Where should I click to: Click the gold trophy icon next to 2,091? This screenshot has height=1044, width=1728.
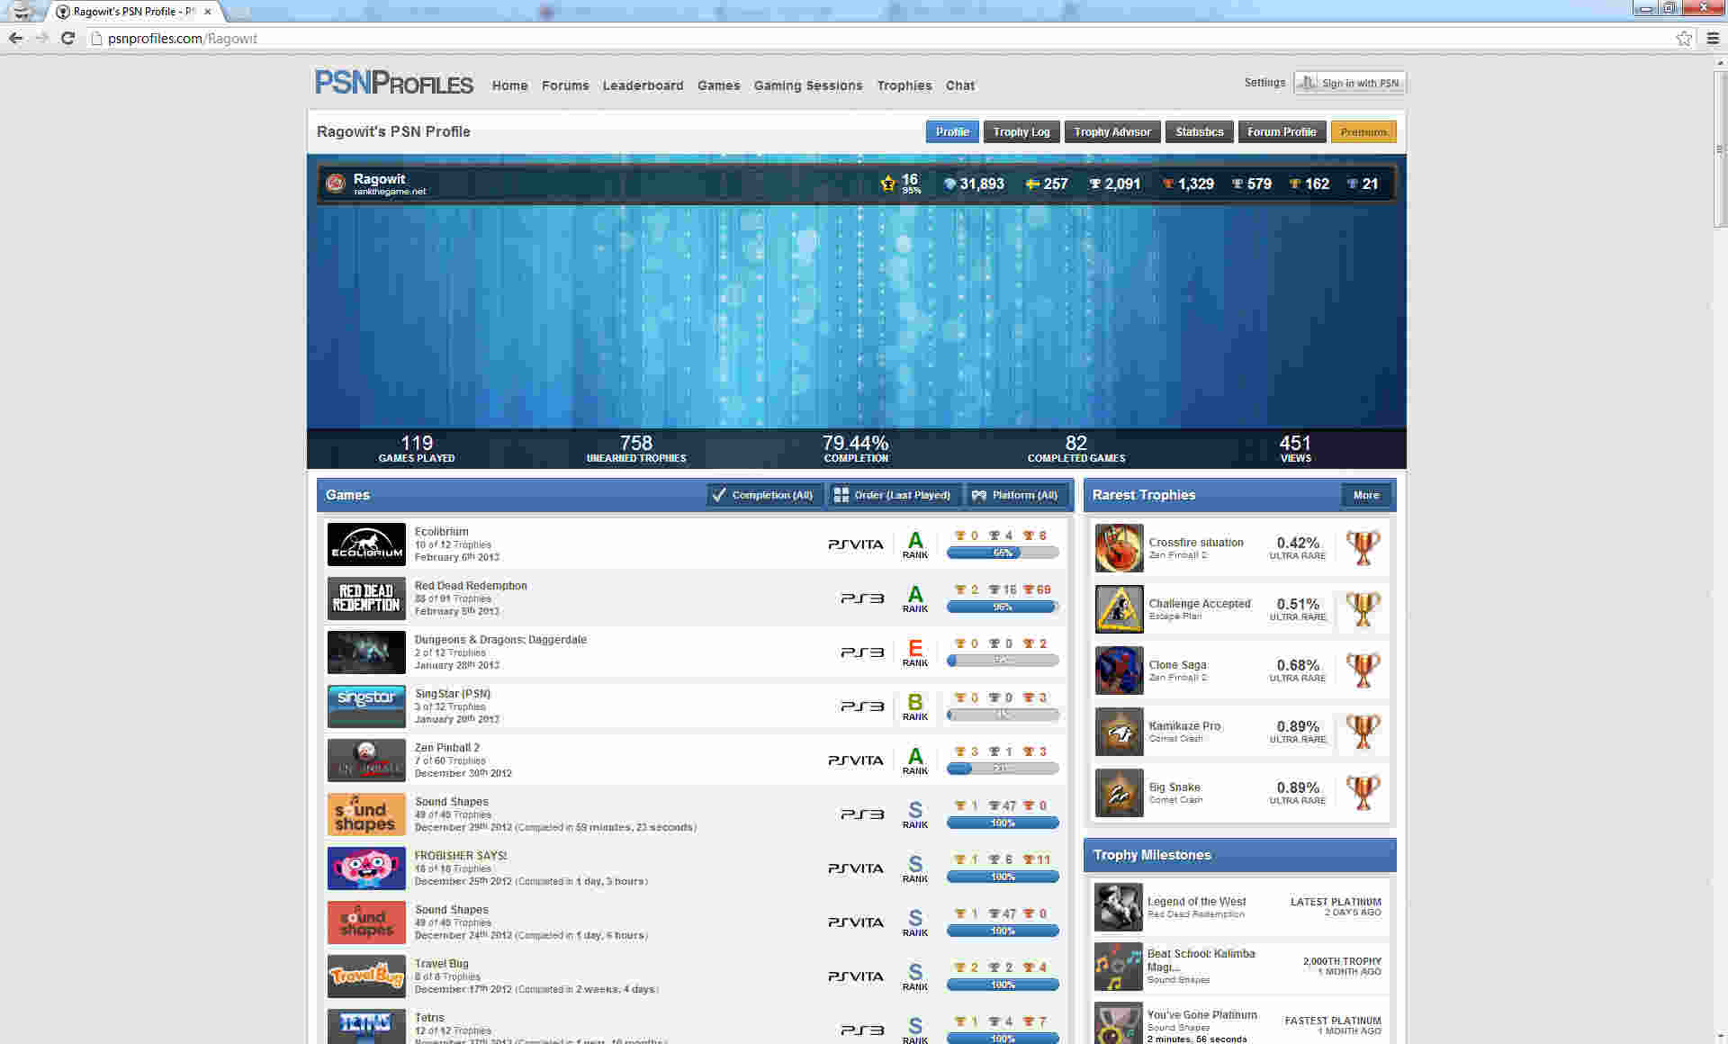point(1093,183)
